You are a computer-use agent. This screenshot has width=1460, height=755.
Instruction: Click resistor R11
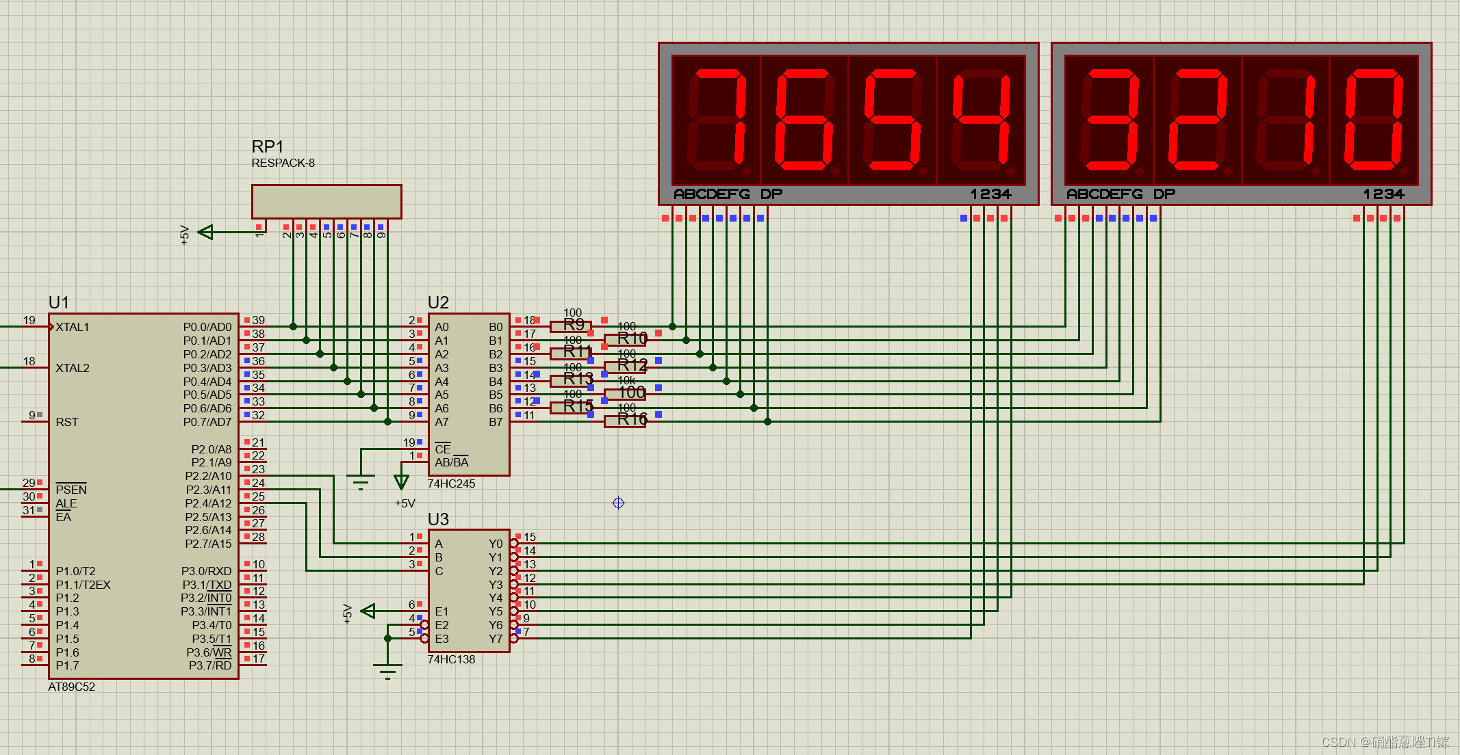(x=571, y=353)
